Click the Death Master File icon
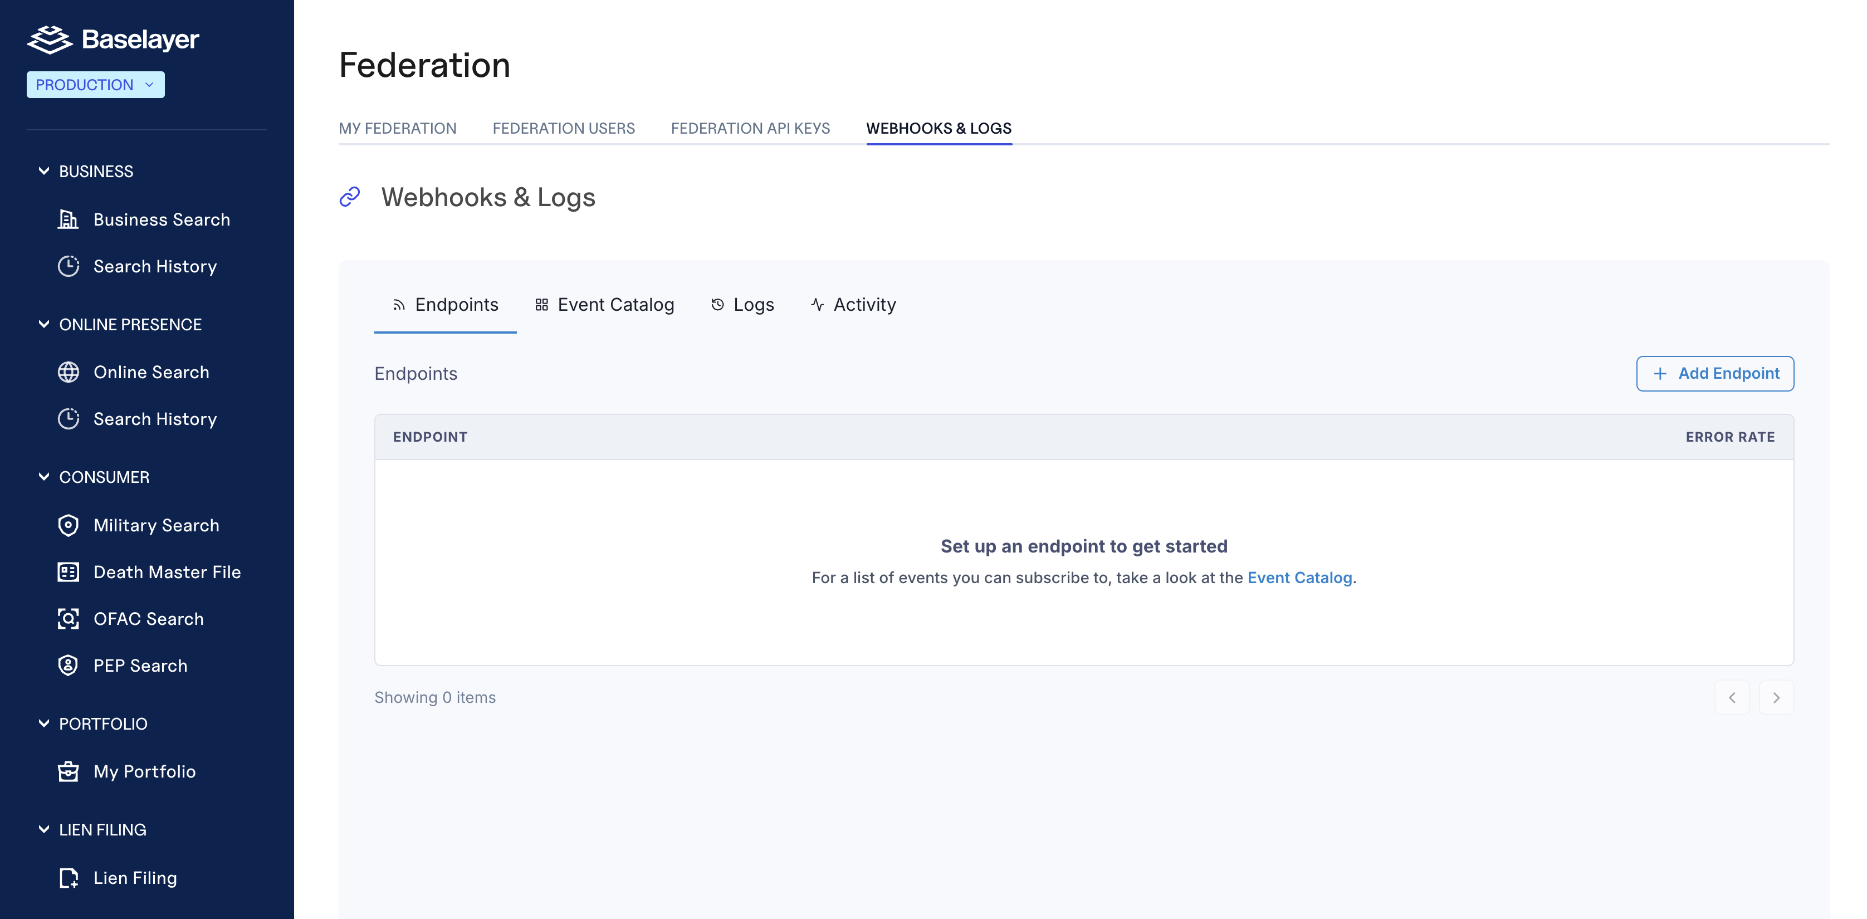 pos(68,572)
